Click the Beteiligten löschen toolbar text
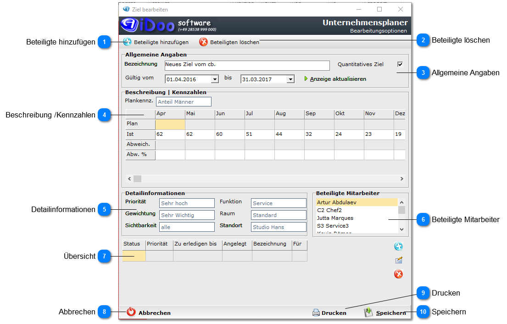This screenshot has width=507, height=324. 234,42
